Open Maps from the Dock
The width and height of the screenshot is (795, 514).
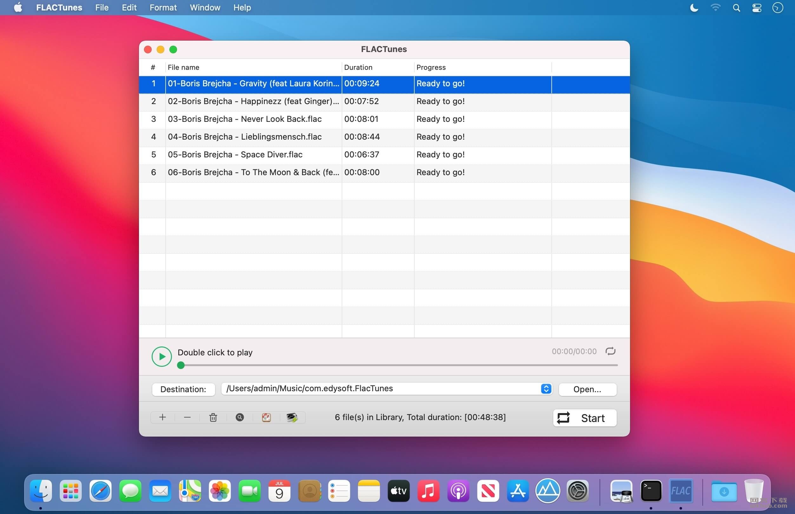(190, 491)
